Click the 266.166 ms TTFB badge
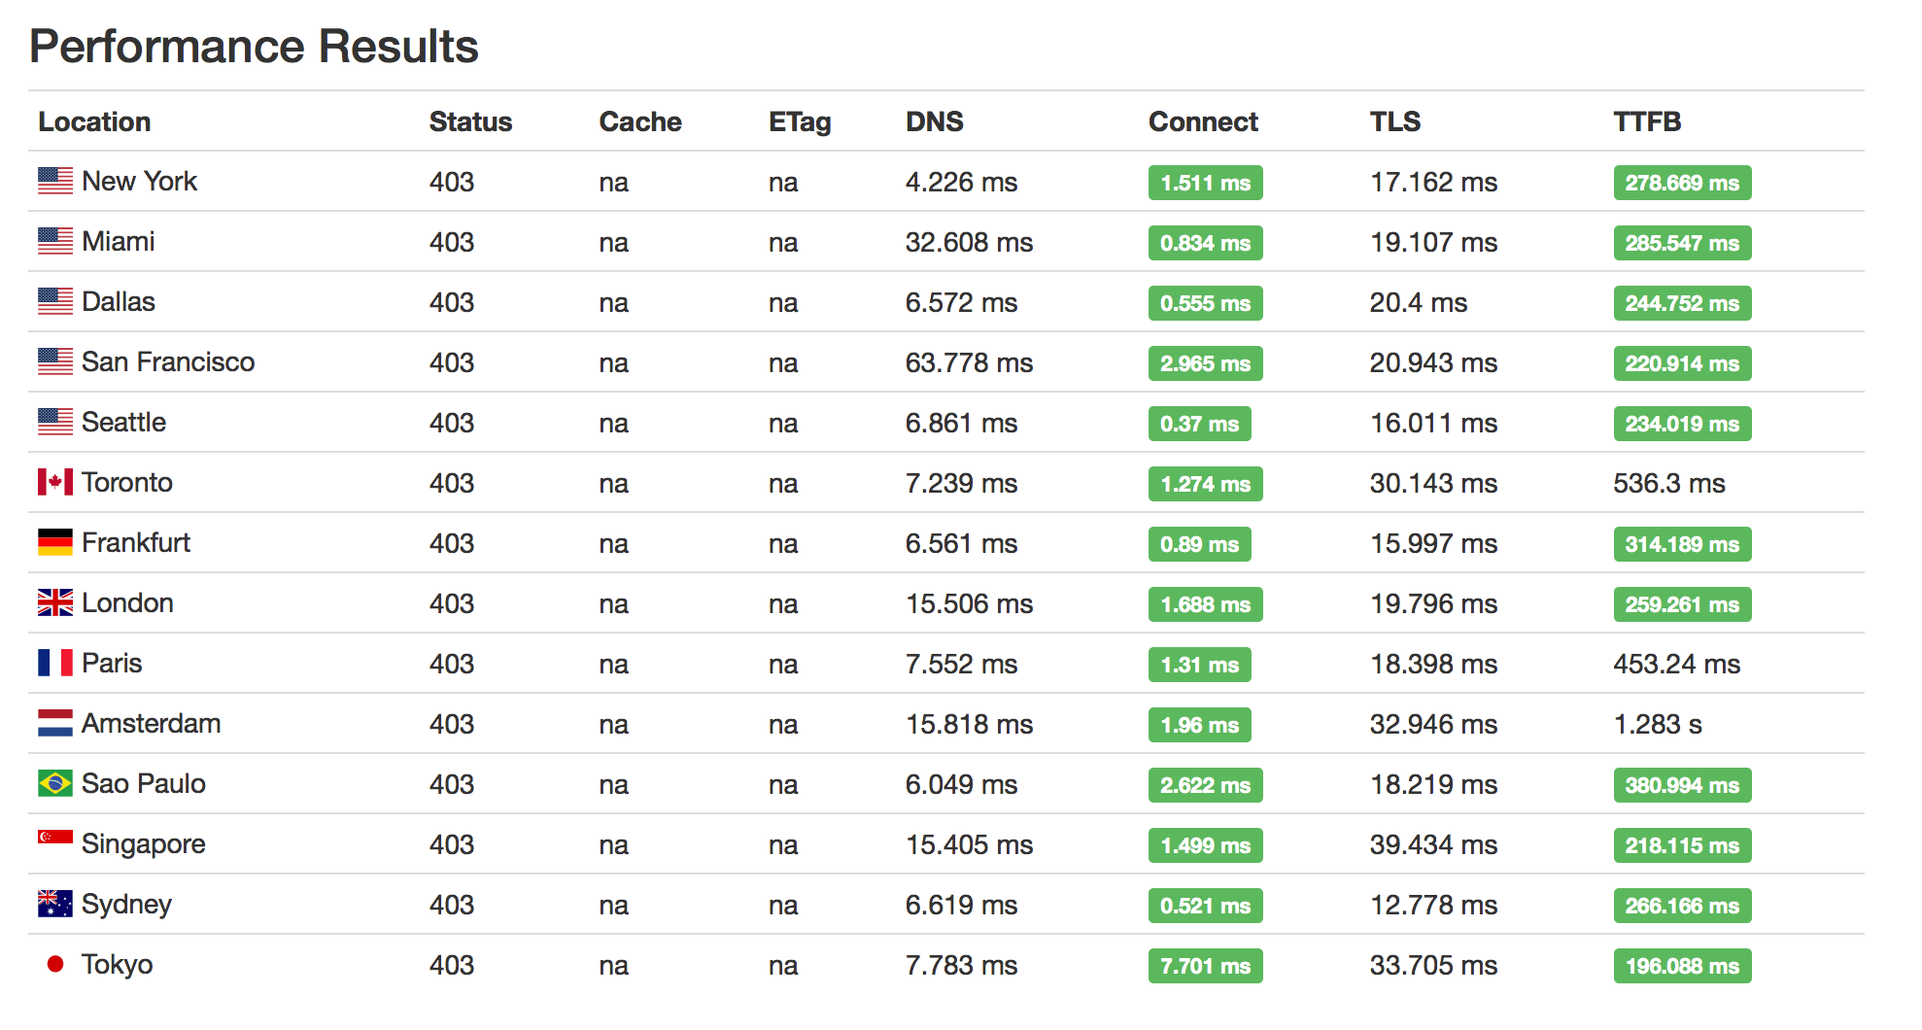The width and height of the screenshot is (1922, 1030). [x=1682, y=906]
